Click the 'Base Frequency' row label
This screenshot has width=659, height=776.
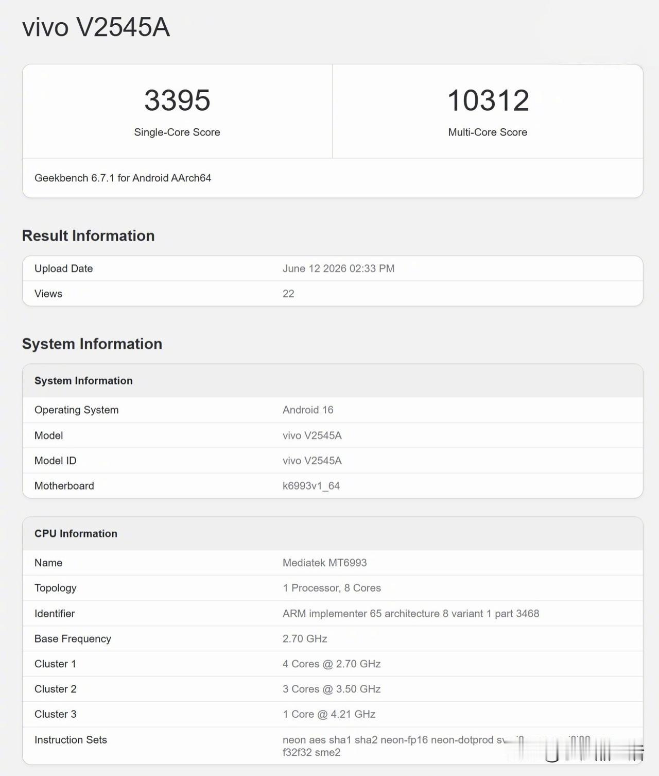(x=73, y=639)
